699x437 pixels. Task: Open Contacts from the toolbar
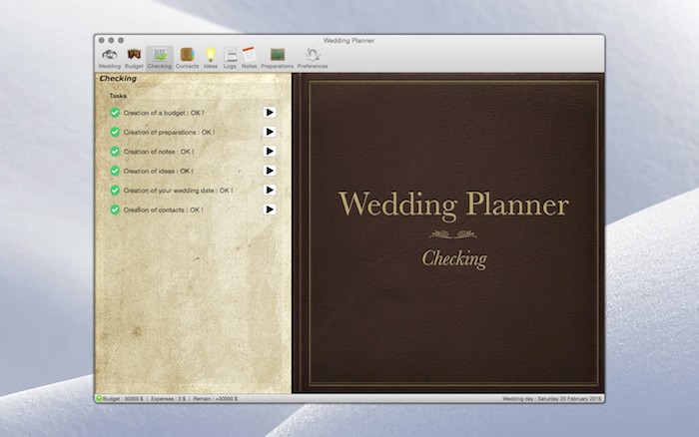[x=187, y=58]
